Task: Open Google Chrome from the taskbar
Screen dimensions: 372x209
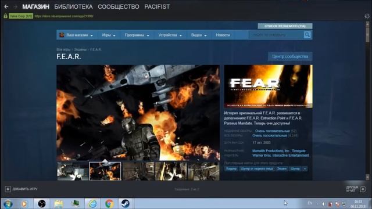Action: [x=109, y=204]
